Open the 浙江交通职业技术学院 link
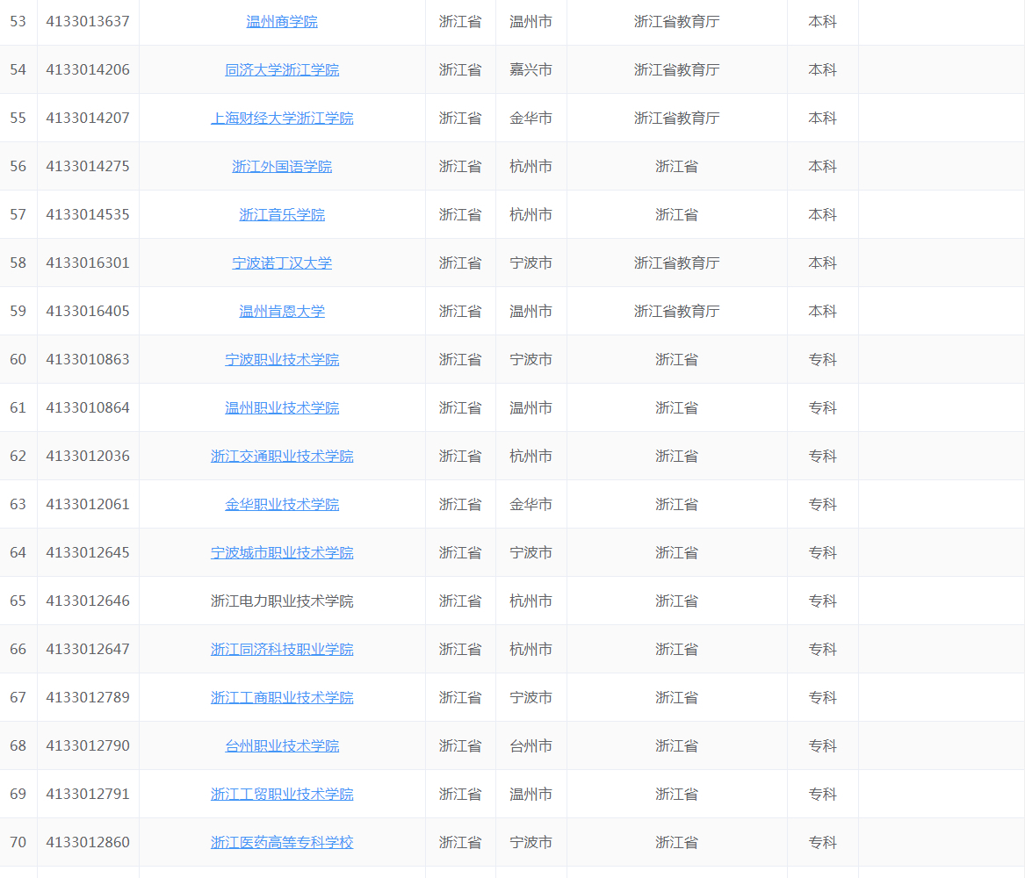 point(282,457)
